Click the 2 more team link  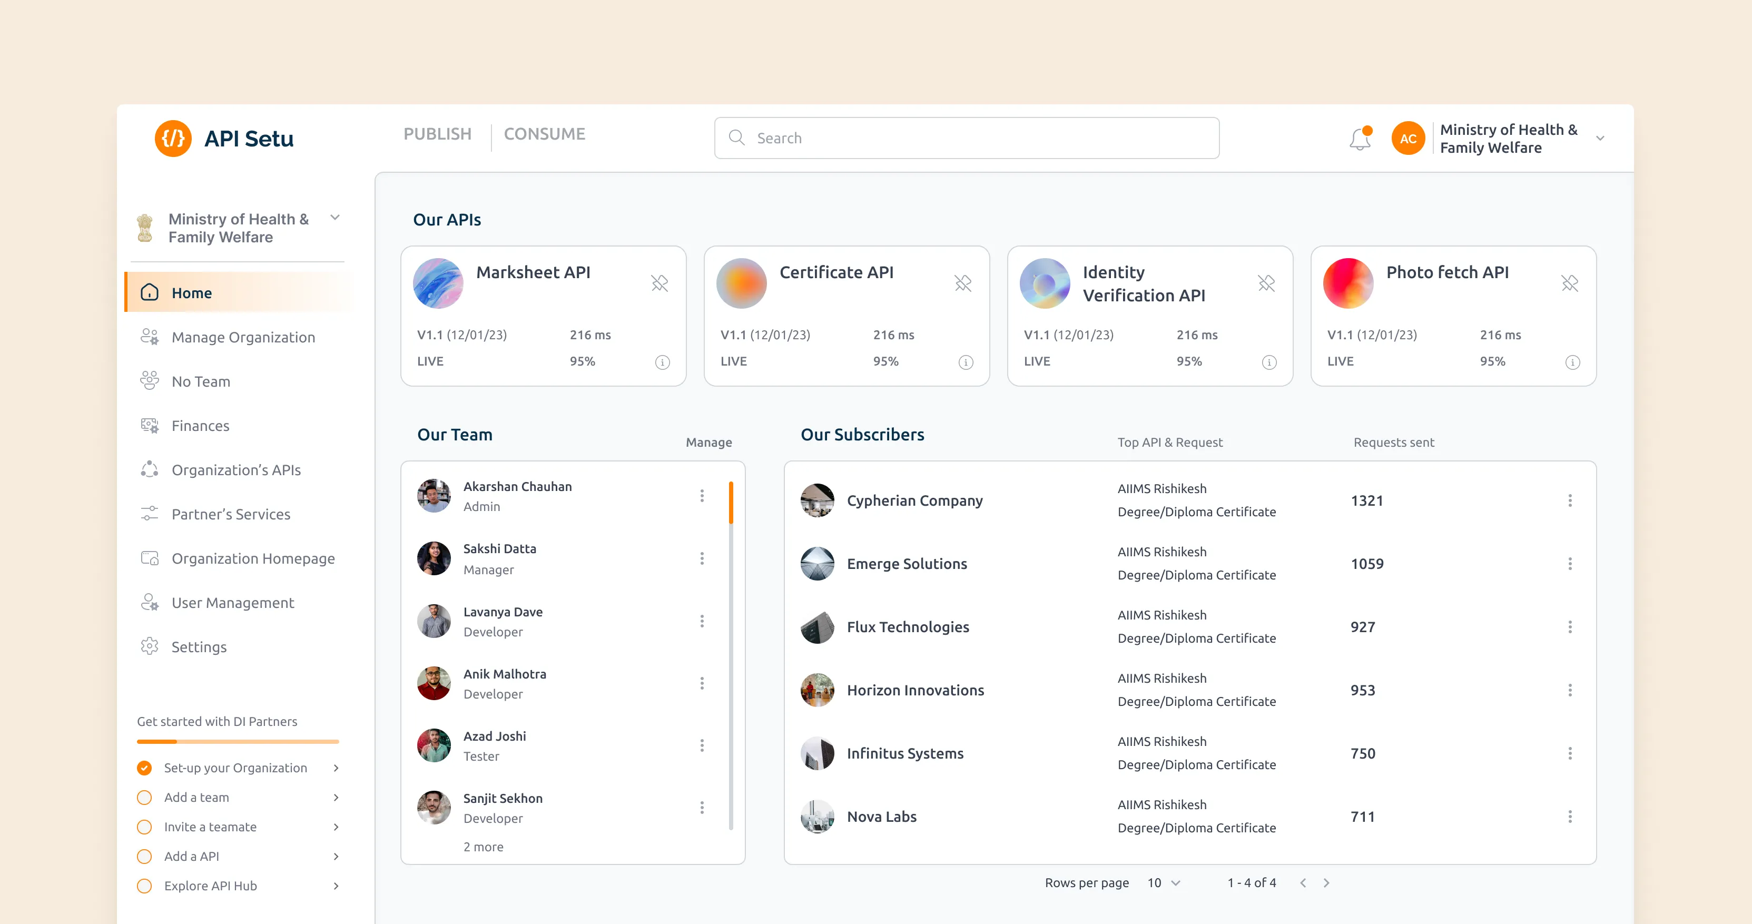tap(483, 847)
